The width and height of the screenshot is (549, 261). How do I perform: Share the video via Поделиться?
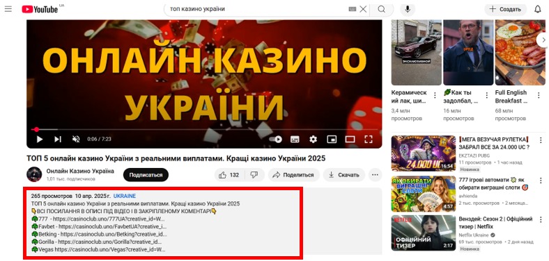pyautogui.click(x=294, y=175)
